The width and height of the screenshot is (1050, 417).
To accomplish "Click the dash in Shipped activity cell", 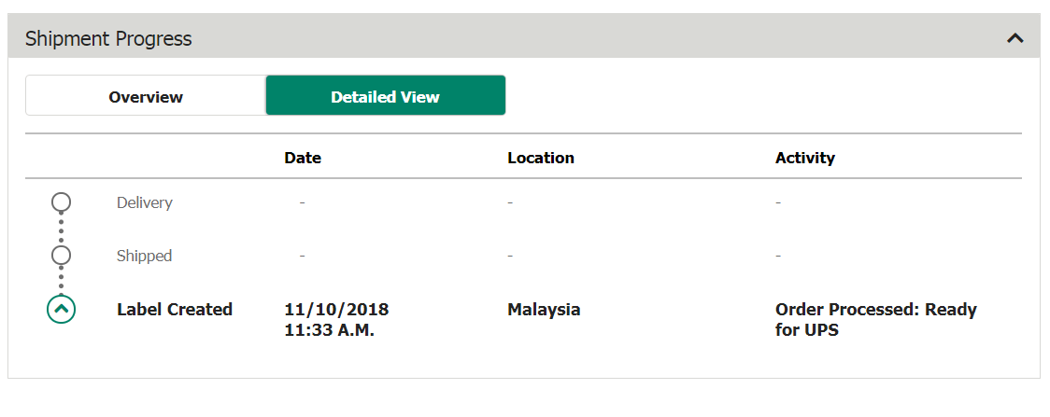I will click(778, 256).
